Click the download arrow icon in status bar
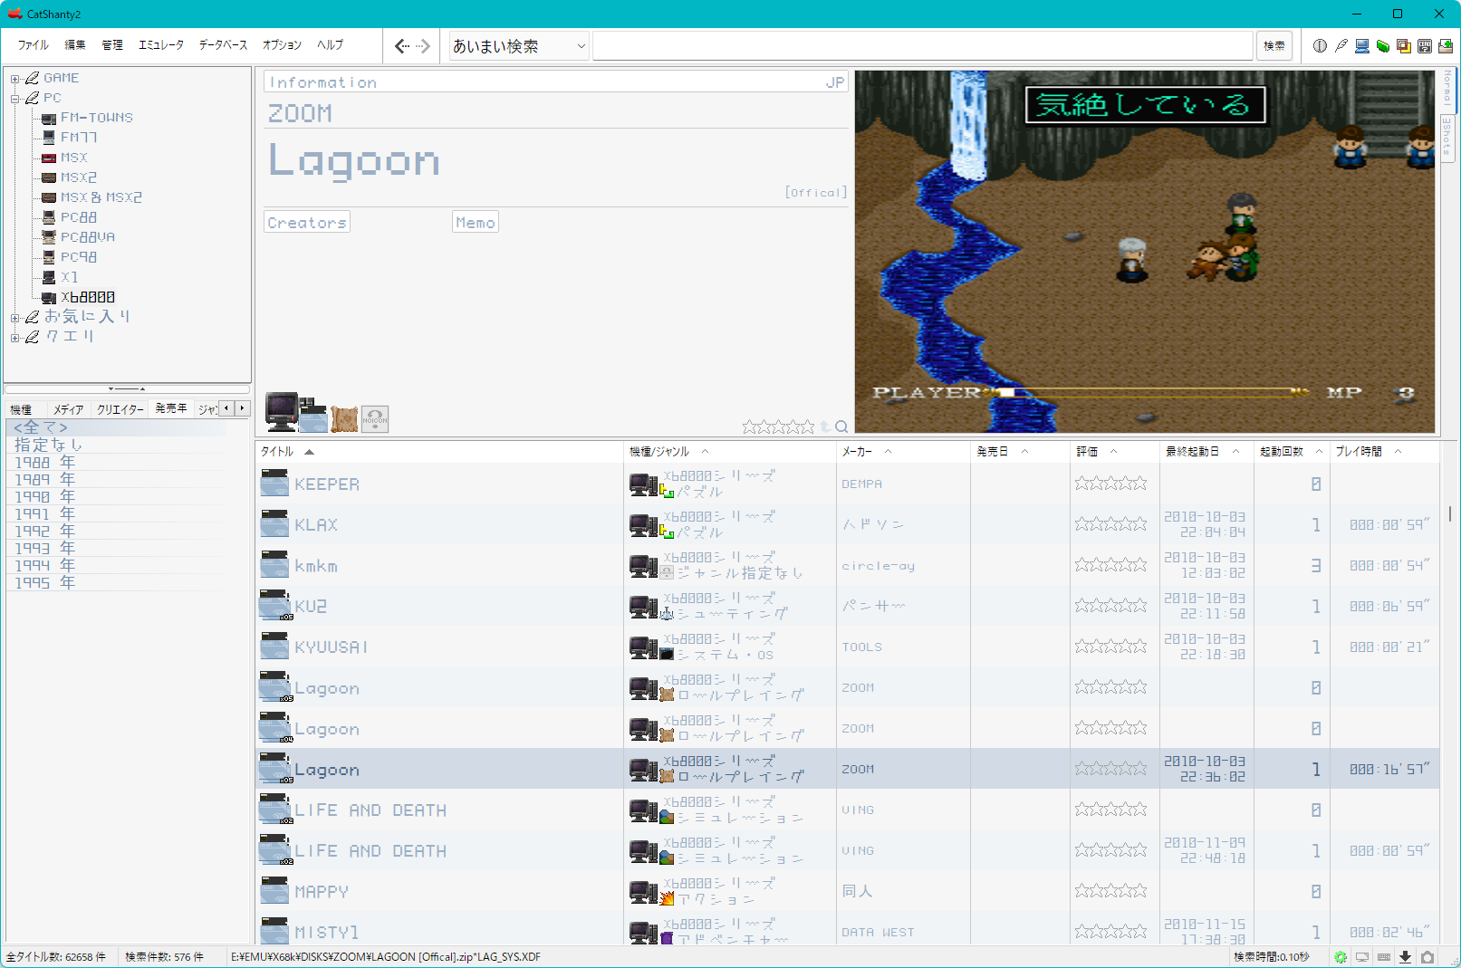The width and height of the screenshot is (1461, 968). (1406, 957)
